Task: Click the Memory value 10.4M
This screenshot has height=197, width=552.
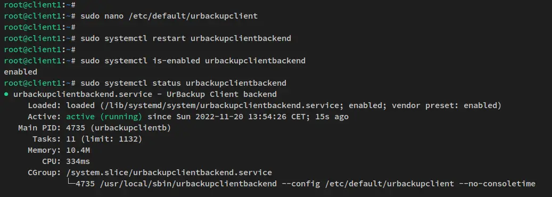Action: coord(78,150)
